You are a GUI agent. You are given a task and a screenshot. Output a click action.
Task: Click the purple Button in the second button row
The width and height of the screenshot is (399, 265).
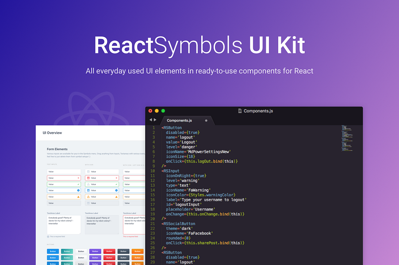point(95,257)
